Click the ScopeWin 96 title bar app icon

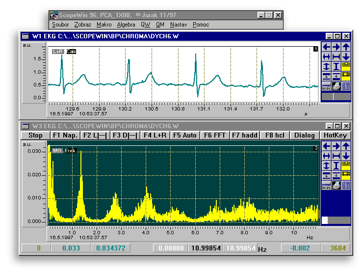[54, 15]
